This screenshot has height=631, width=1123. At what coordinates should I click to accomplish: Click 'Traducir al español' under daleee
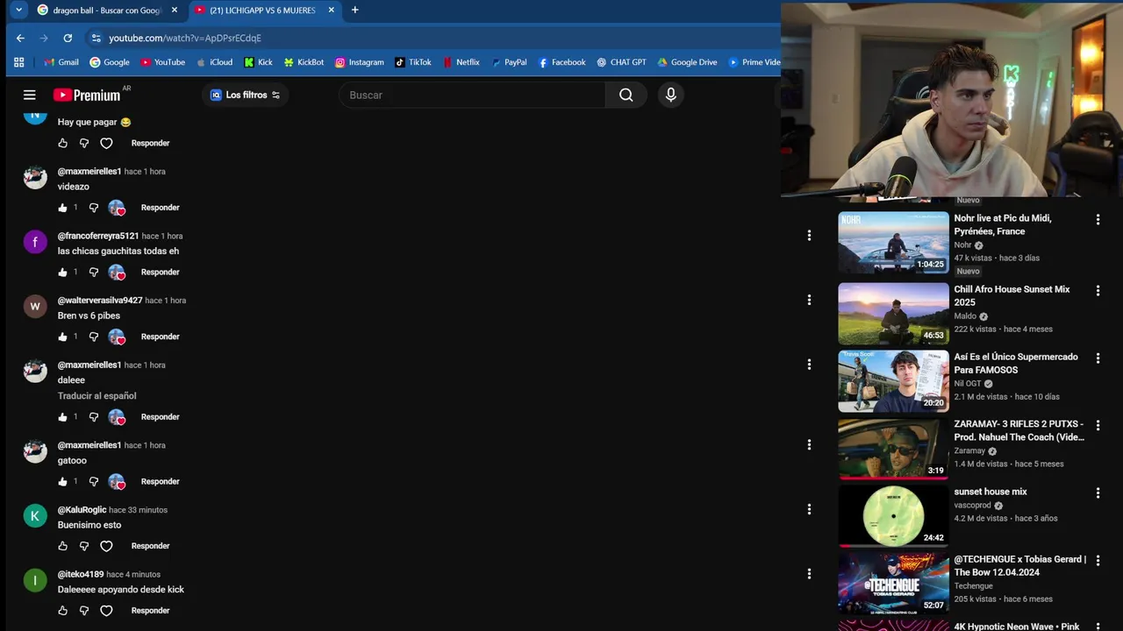click(97, 396)
